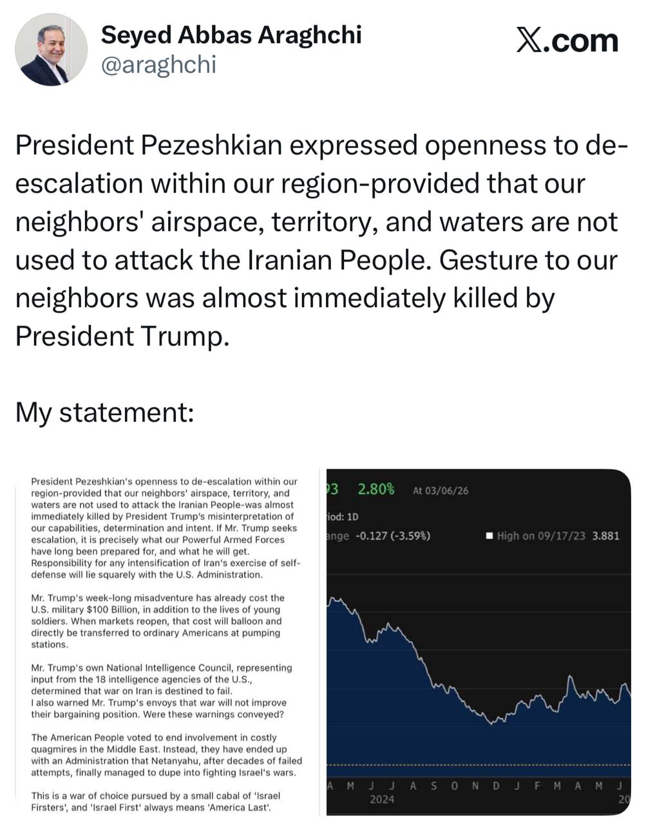This screenshot has width=646, height=824.
Task: Click the green 2.80% value
Action: point(376,489)
